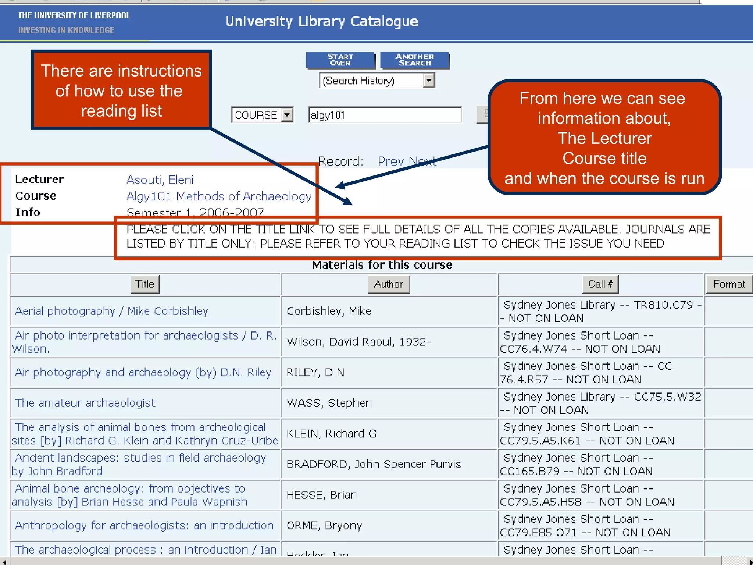Go to the previous record via Prev
The width and height of the screenshot is (753, 565).
(391, 161)
